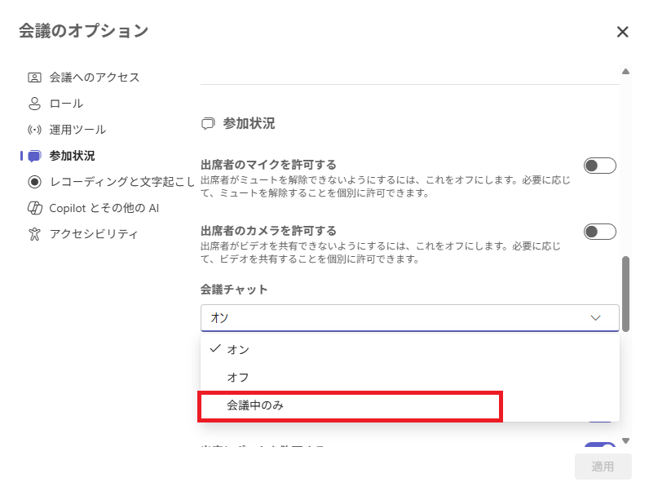
Task: Open the ロール settings tab
Action: click(66, 104)
